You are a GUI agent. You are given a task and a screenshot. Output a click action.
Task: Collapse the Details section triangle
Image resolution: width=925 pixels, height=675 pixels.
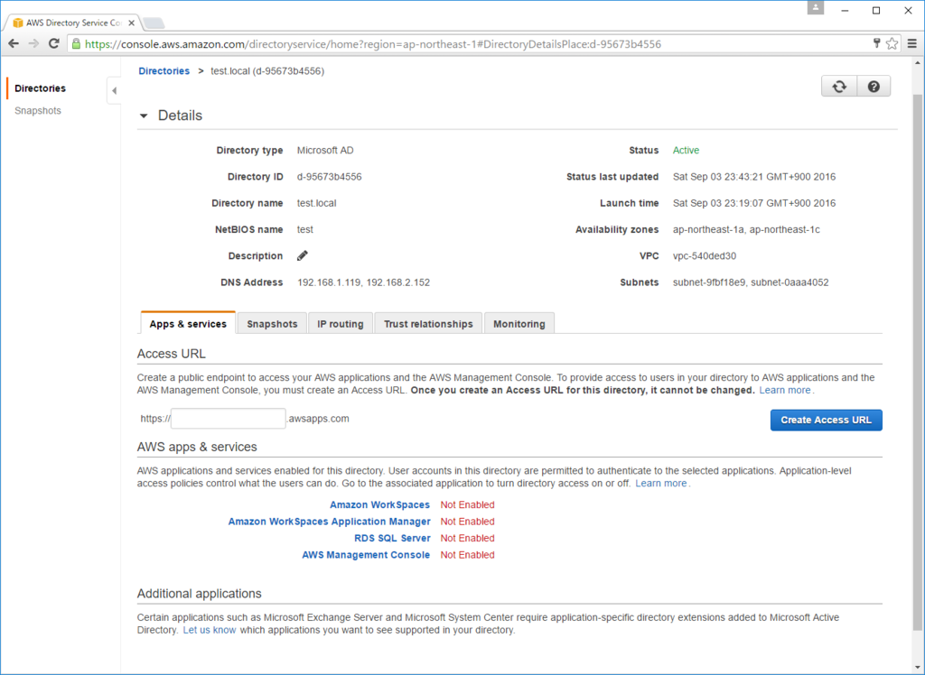point(144,116)
